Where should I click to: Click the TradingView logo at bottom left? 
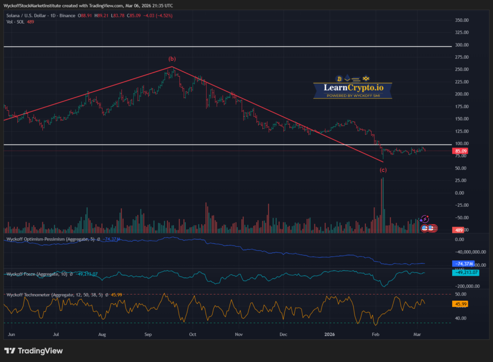pyautogui.click(x=33, y=351)
